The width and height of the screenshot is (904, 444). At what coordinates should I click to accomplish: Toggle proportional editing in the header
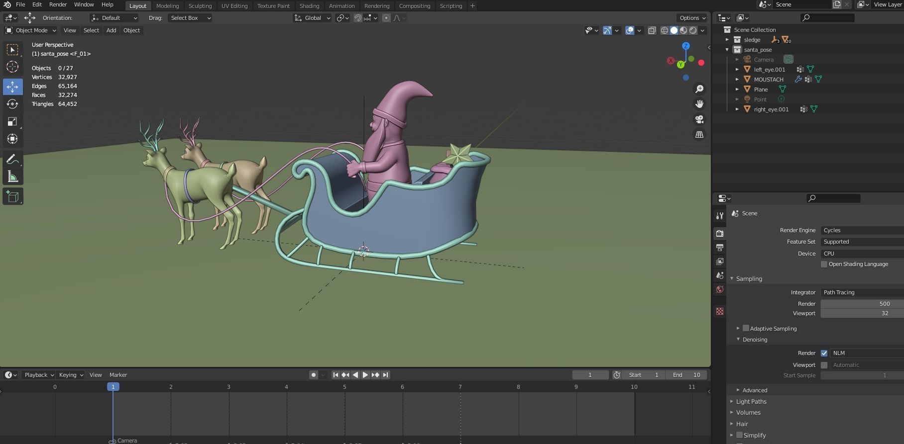tap(386, 18)
